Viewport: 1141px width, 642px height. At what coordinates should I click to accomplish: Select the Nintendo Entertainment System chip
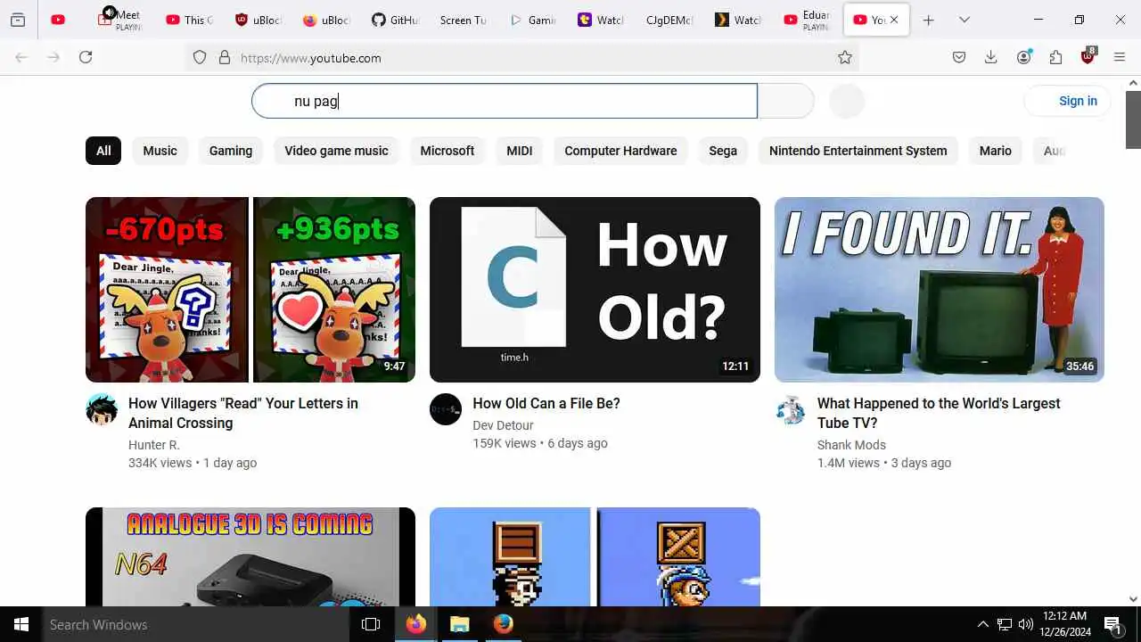pyautogui.click(x=858, y=151)
